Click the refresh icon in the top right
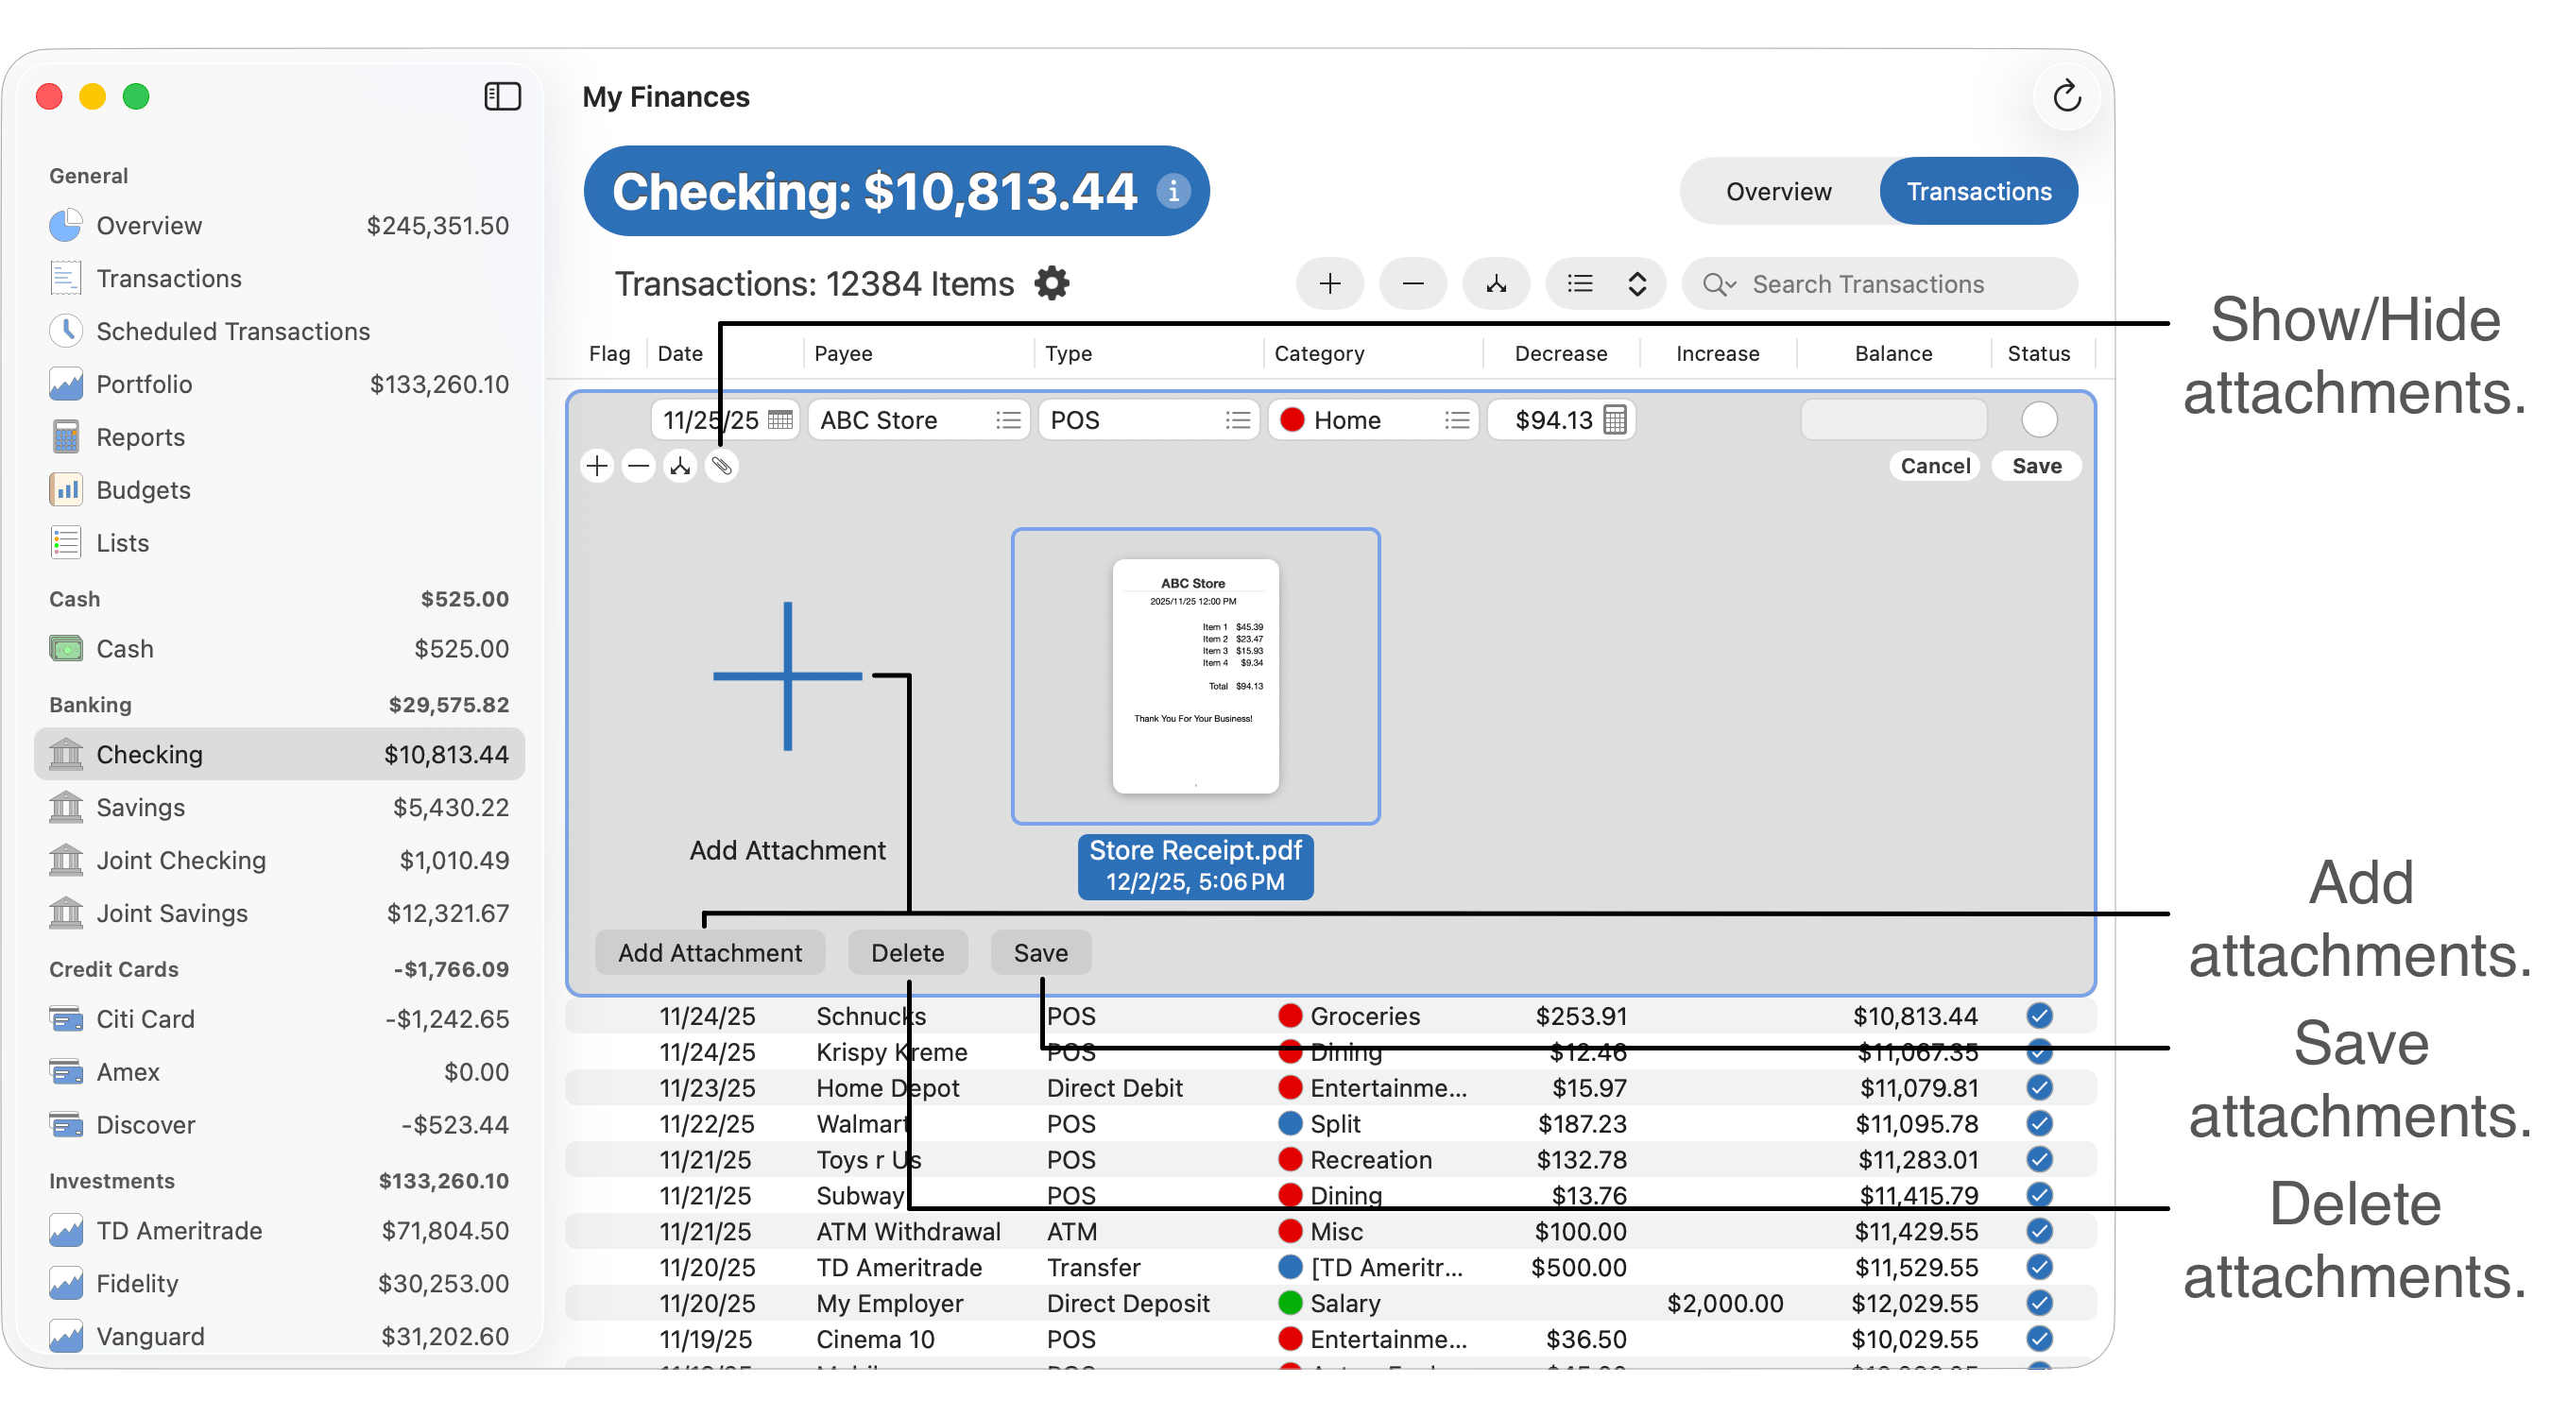The image size is (2551, 1417). pyautogui.click(x=2065, y=96)
